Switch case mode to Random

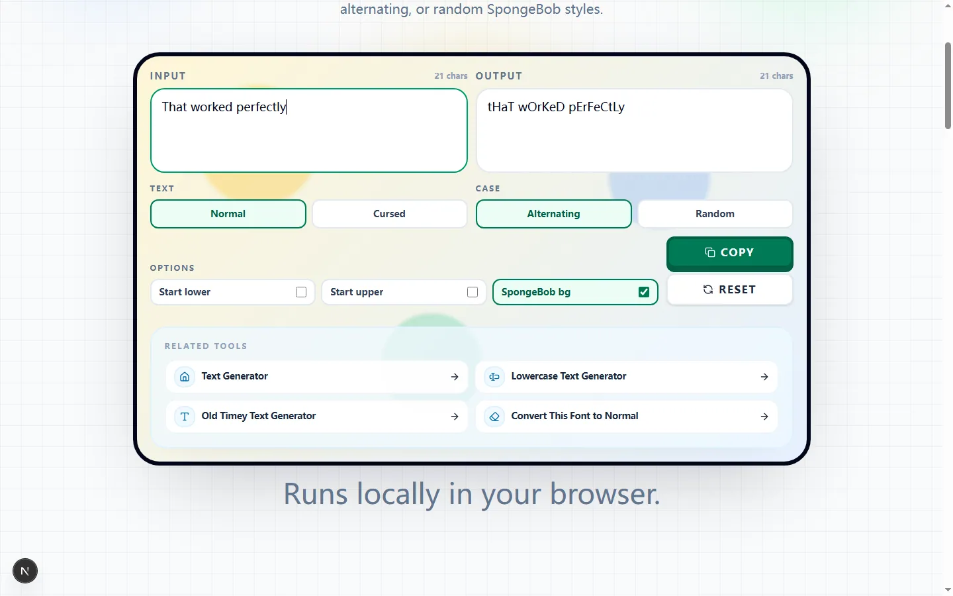715,214
